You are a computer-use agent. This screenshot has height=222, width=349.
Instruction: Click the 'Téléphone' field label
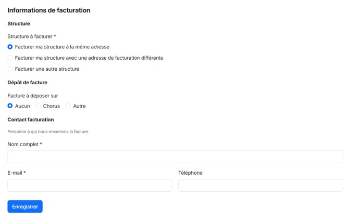tap(190, 173)
